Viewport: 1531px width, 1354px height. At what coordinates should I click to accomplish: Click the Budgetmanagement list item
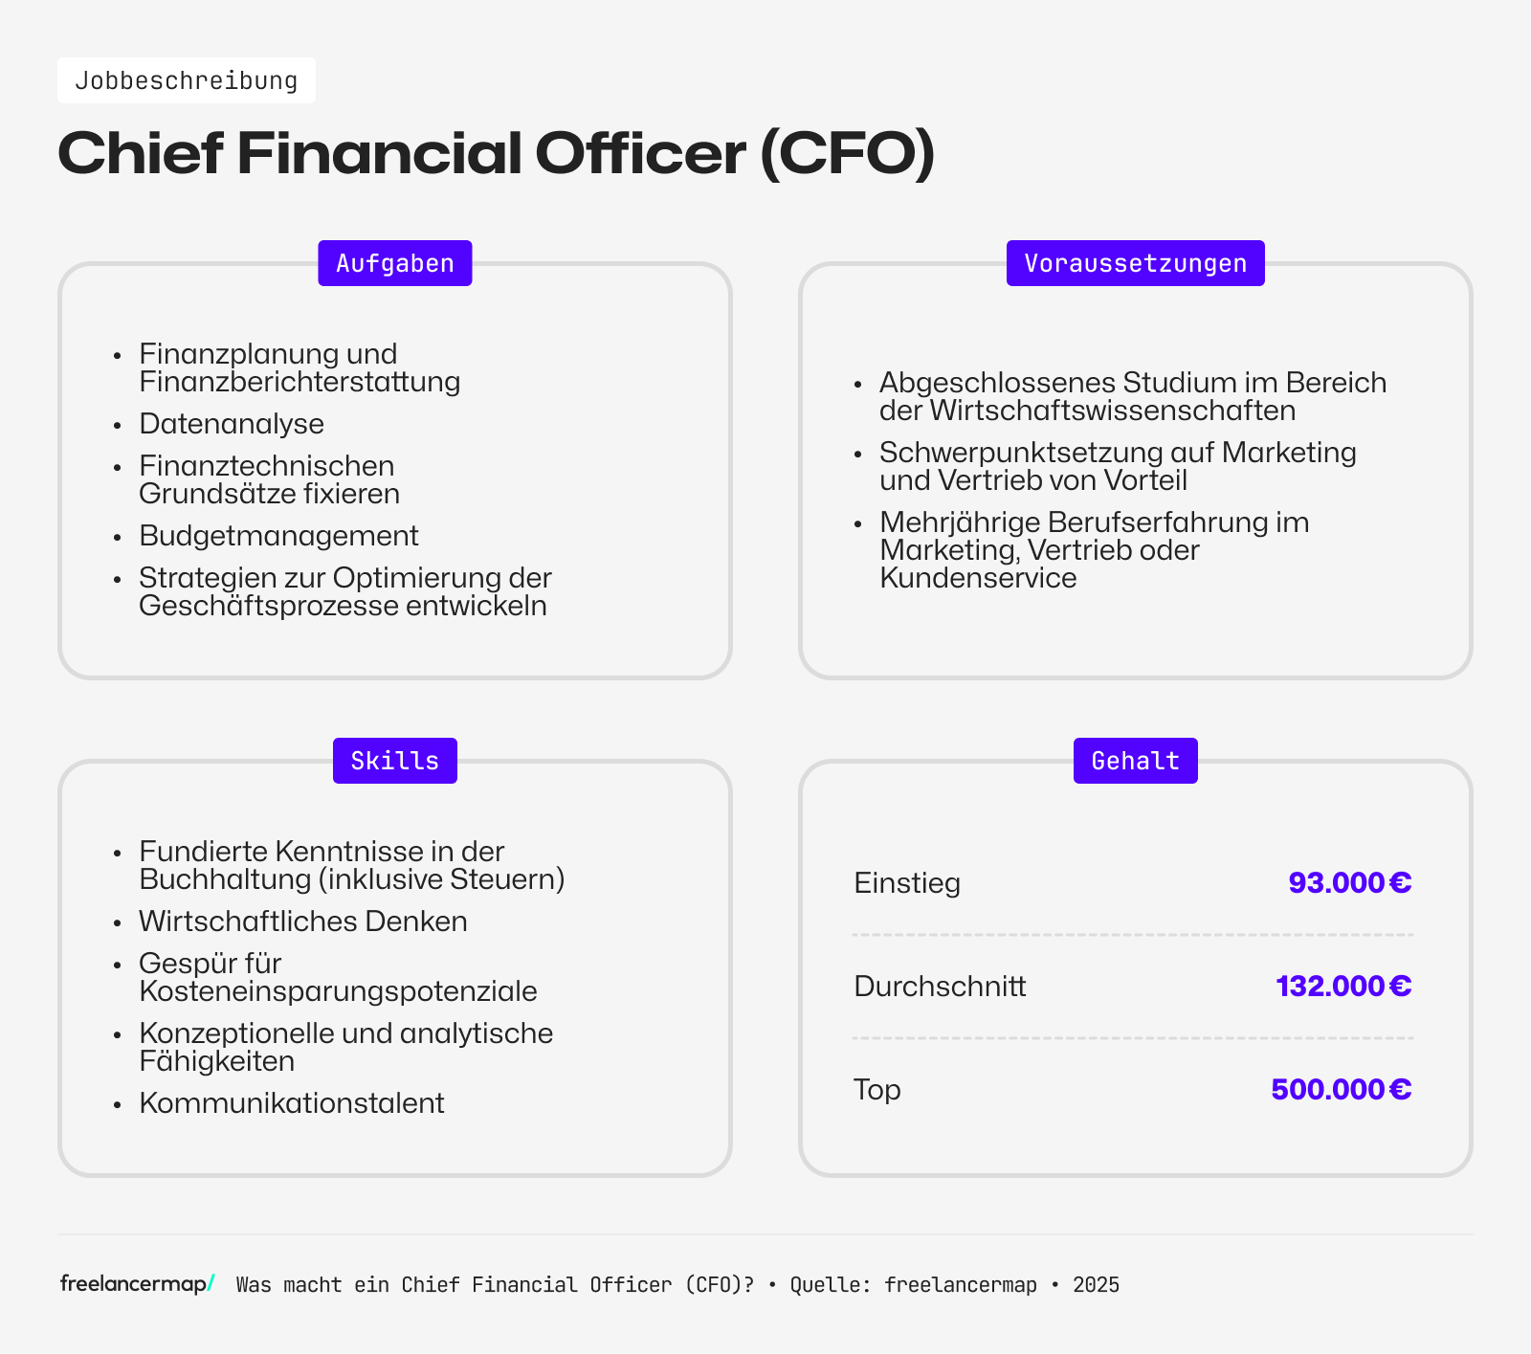coord(278,536)
